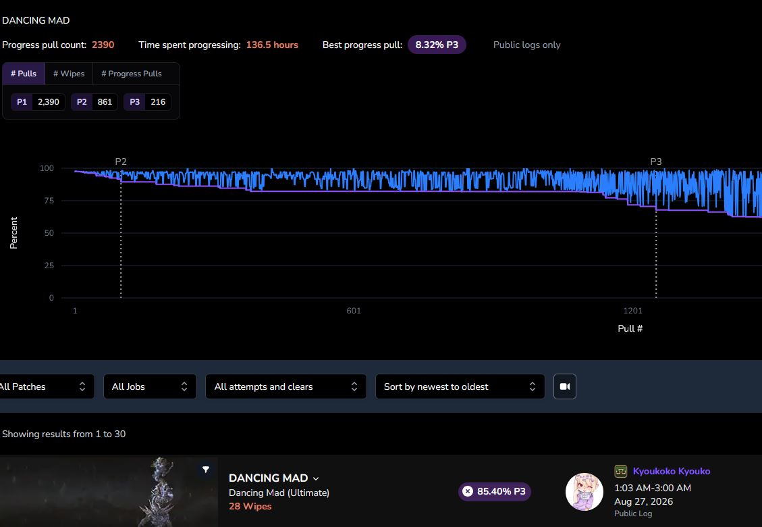The image size is (762, 527).
Task: Click the filter funnel icon on thumbnail
Action: tap(206, 470)
